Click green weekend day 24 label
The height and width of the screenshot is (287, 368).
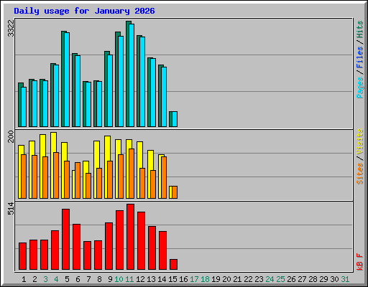270,279
